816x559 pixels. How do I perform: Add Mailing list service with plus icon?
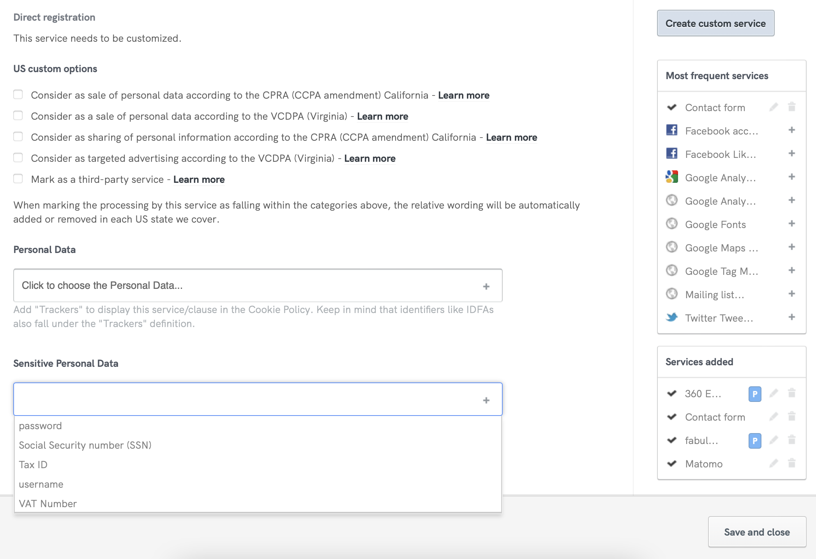pyautogui.click(x=791, y=294)
